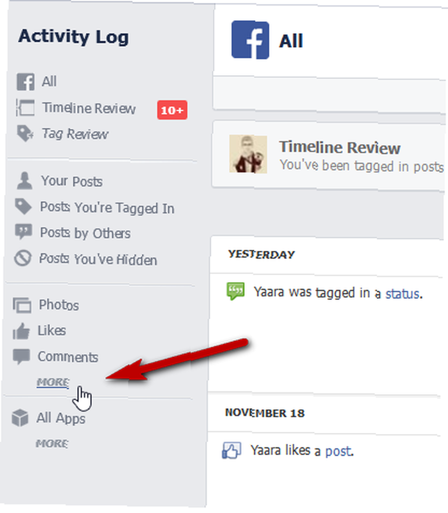Click the Facebook icon beside All in sidebar
Screen dimensions: 448x513
26,82
